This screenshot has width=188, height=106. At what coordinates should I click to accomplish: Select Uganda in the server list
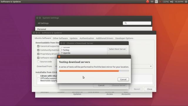click(x=67, y=53)
